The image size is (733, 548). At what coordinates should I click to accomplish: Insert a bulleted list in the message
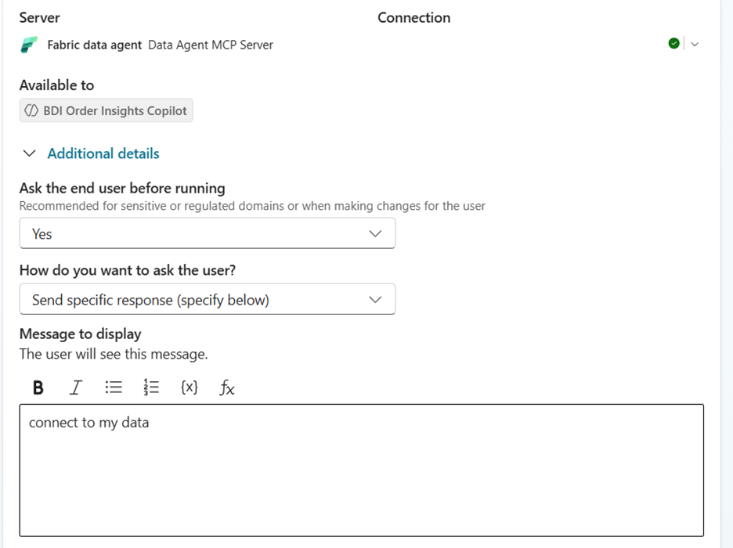coord(114,388)
